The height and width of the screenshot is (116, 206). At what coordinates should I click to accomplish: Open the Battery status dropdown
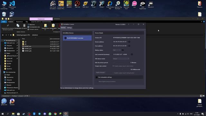[117, 50]
